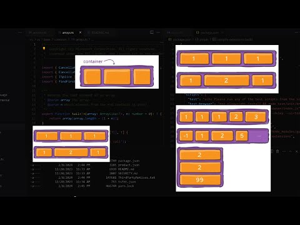Click the lightbulb code action icon
Viewport: 300px width, 225px height.
(44, 49)
